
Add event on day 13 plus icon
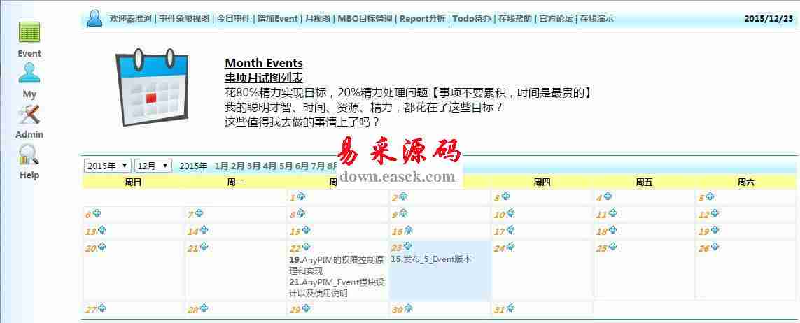click(x=102, y=230)
